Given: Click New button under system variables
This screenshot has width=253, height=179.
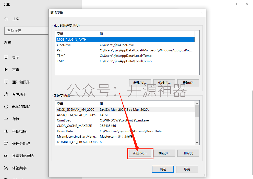Looking at the screenshot, I should [140, 153].
